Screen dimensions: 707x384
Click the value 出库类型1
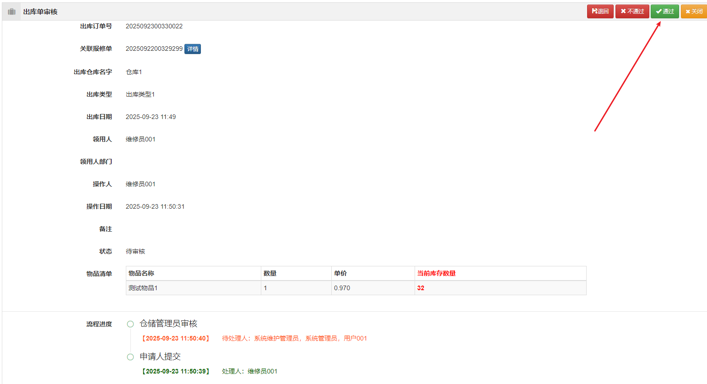(140, 94)
